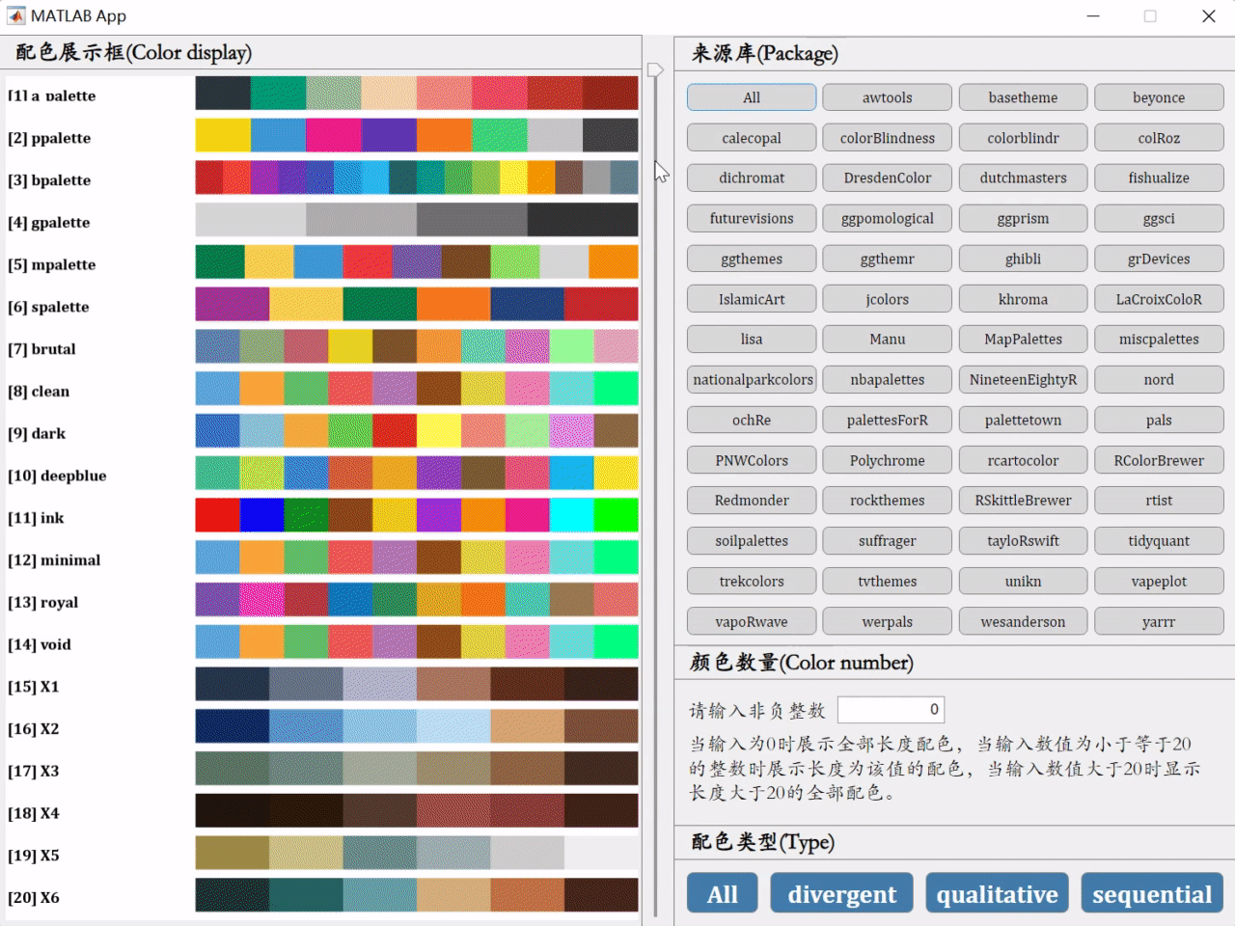Image resolution: width=1235 pixels, height=926 pixels.
Task: Click the ink palette color strip
Action: coord(417,515)
